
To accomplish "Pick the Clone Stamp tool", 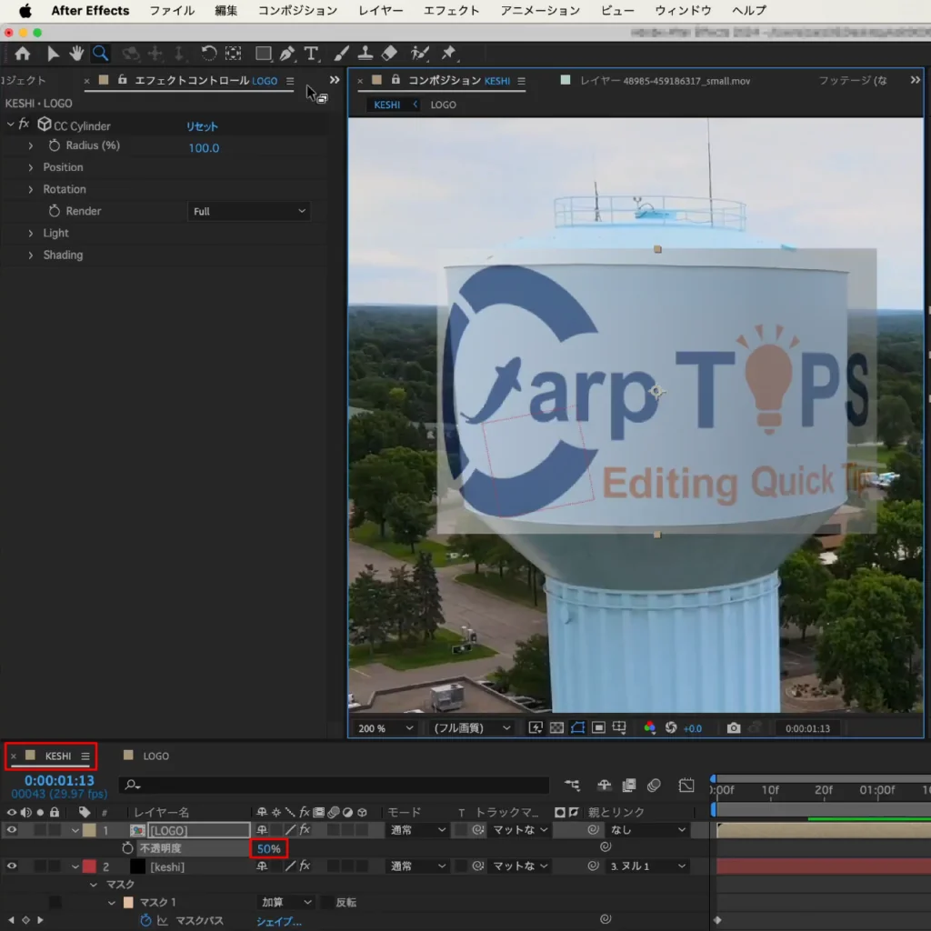I will (x=365, y=54).
